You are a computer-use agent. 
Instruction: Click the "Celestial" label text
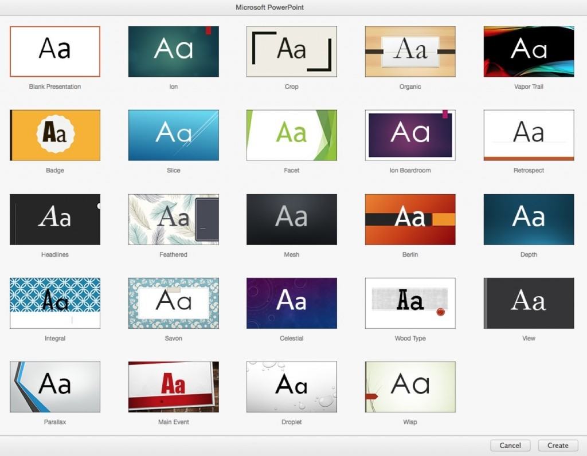(292, 338)
